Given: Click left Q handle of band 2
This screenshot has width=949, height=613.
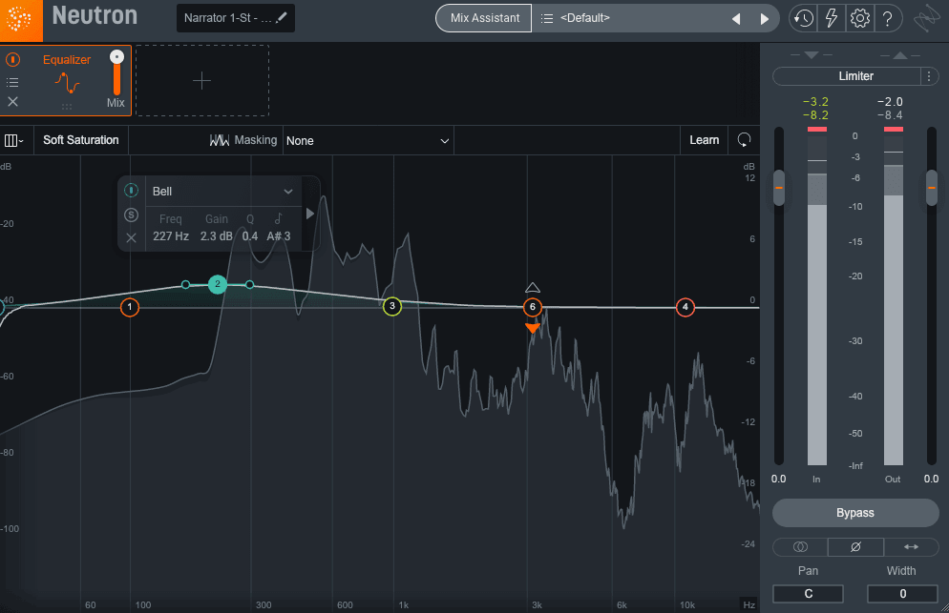Looking at the screenshot, I should 186,284.
